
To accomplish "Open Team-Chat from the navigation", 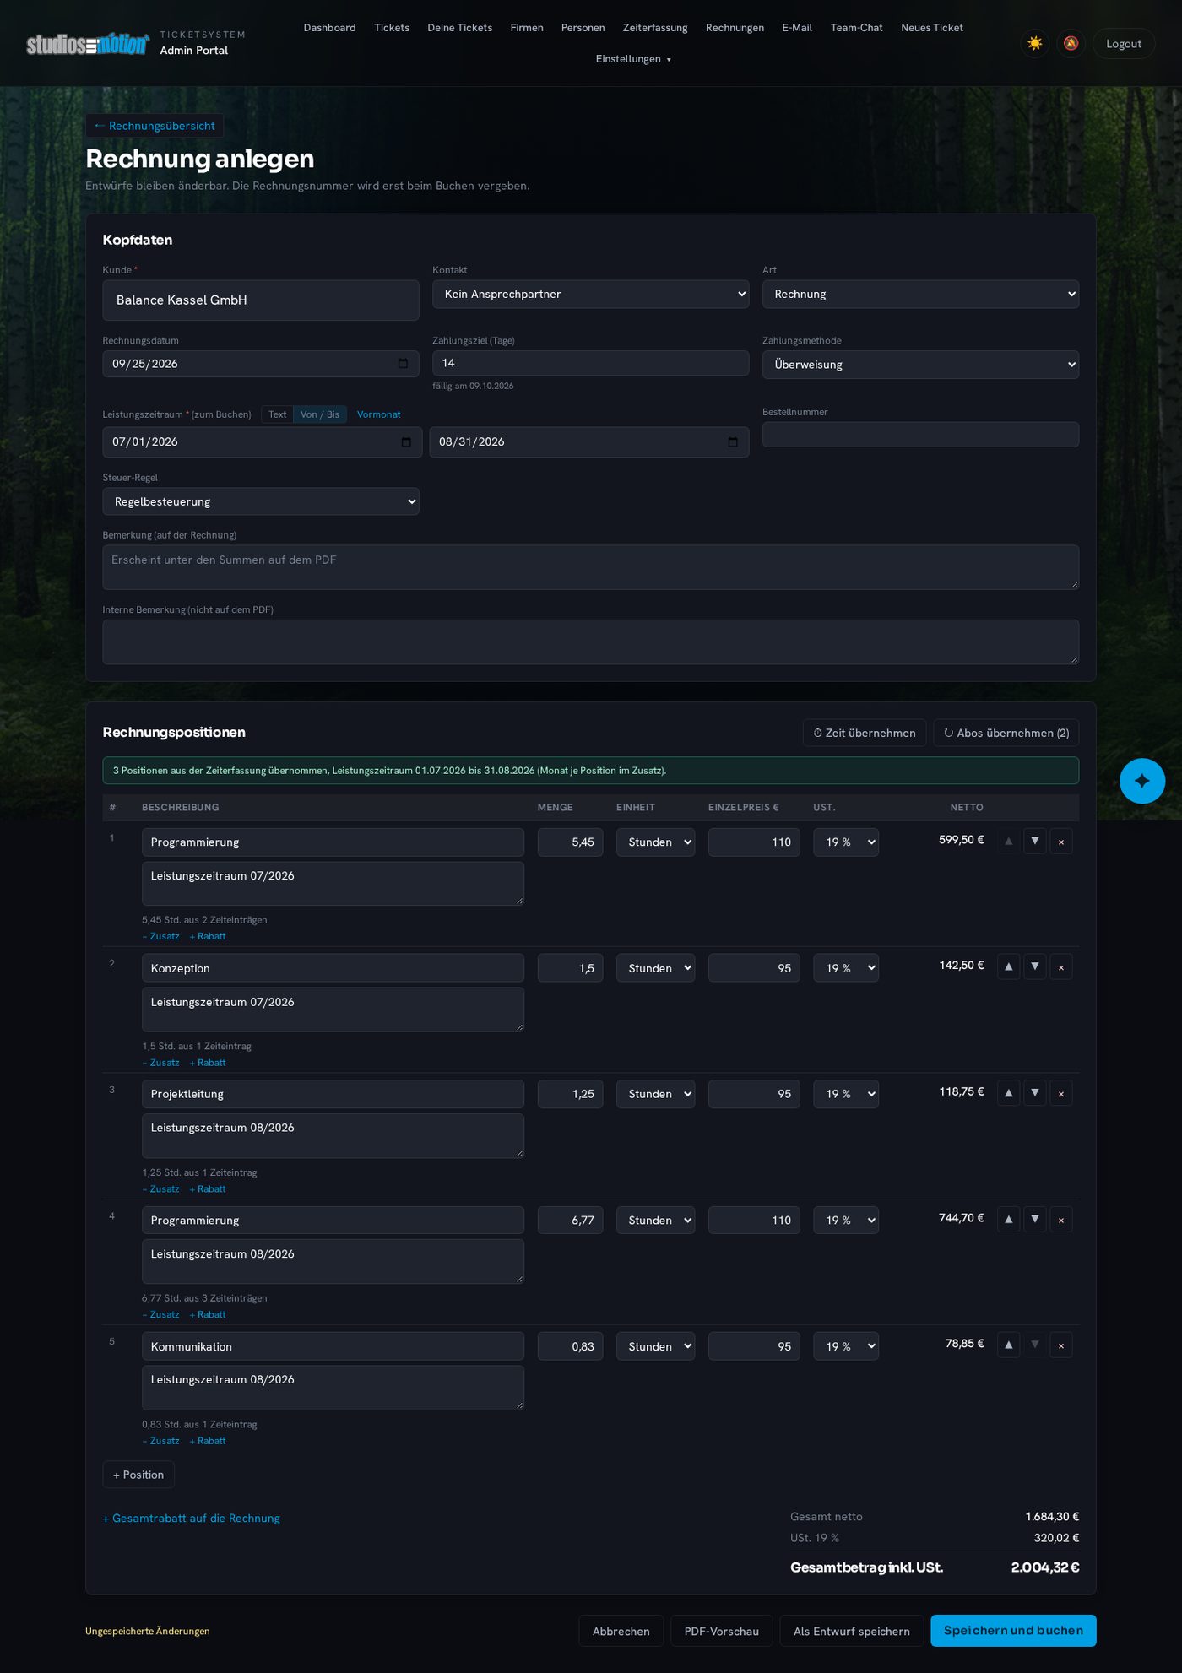I will tap(856, 28).
